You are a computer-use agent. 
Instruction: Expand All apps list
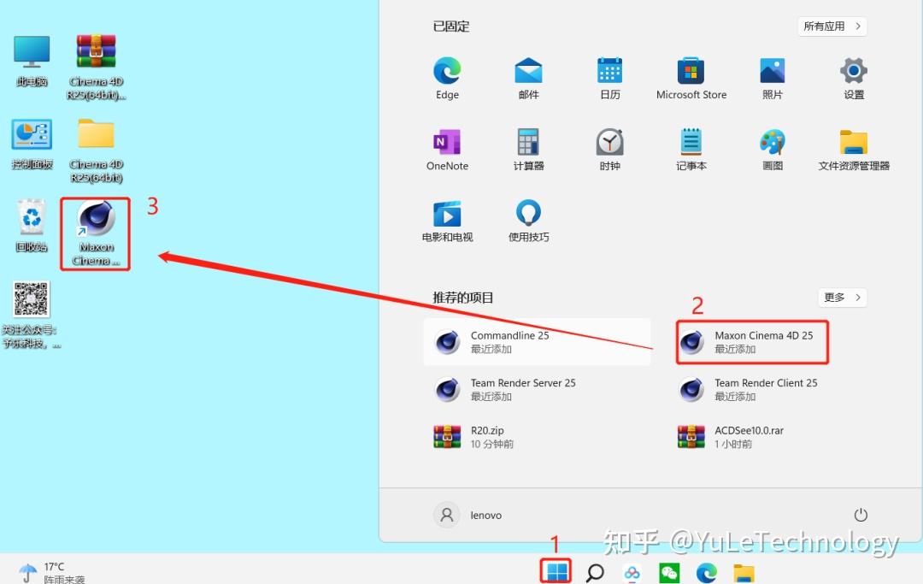pyautogui.click(x=831, y=26)
